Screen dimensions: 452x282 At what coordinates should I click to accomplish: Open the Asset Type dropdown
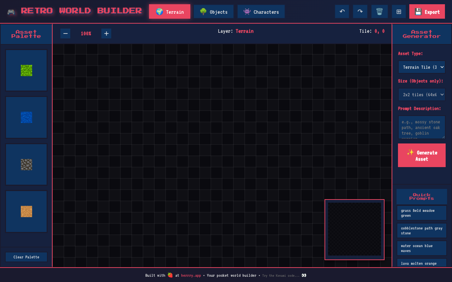click(x=422, y=67)
